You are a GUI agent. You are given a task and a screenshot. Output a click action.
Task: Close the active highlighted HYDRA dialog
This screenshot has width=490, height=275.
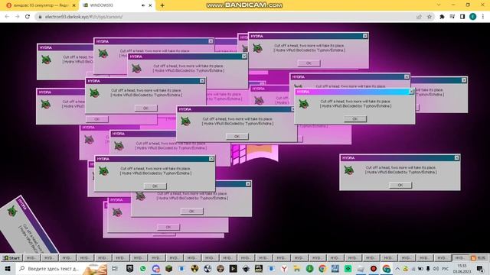click(411, 92)
